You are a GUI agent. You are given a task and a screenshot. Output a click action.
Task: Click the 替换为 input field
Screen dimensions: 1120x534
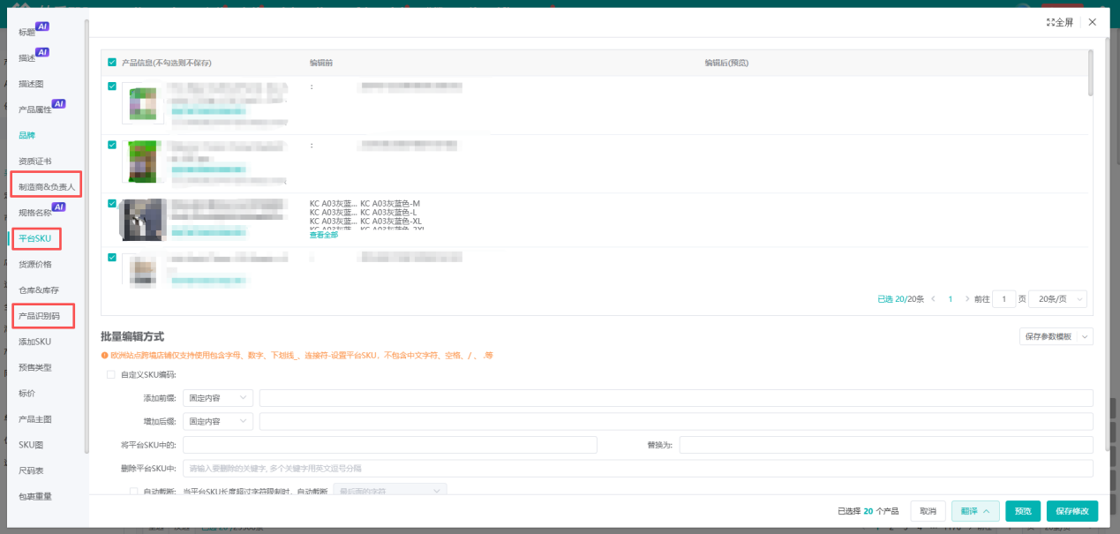tap(886, 445)
